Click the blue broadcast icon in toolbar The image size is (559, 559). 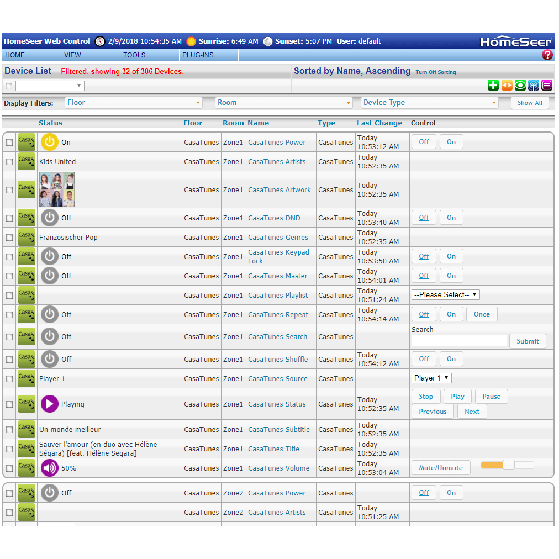534,85
